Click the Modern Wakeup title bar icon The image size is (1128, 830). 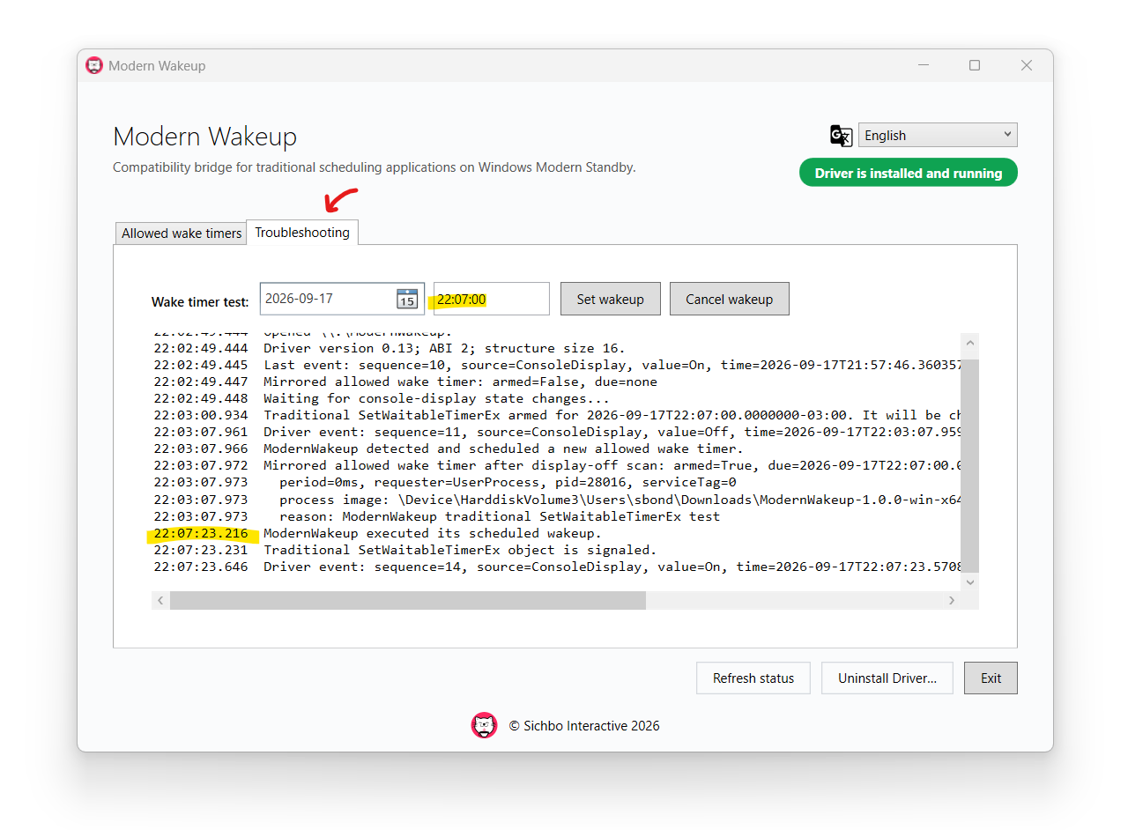pos(94,65)
